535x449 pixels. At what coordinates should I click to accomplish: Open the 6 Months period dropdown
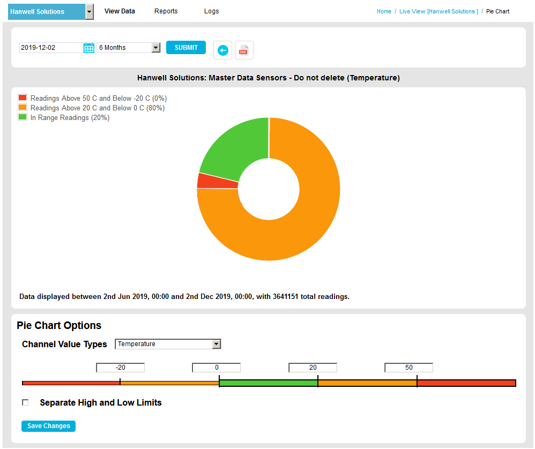[x=129, y=48]
